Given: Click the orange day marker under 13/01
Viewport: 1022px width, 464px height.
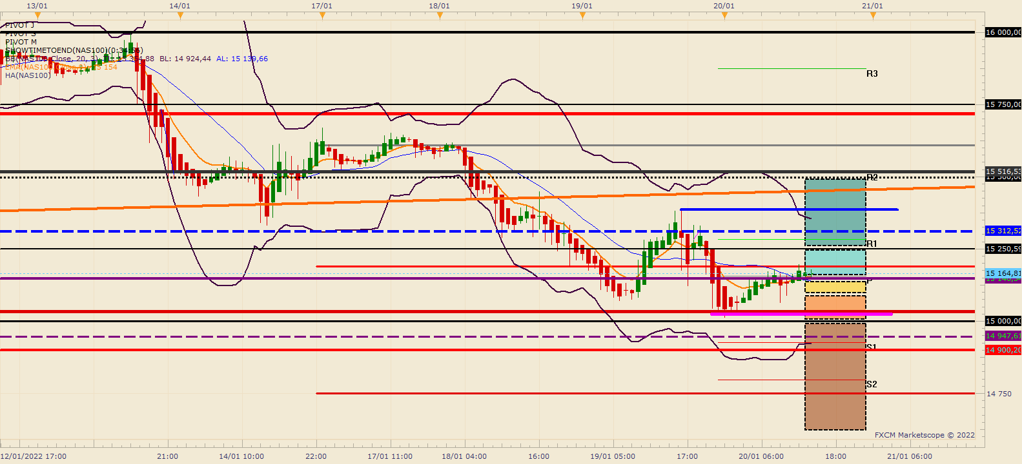Looking at the screenshot, I should coord(38,15).
